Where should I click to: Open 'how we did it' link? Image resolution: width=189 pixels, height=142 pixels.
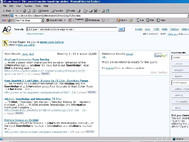coord(26,45)
